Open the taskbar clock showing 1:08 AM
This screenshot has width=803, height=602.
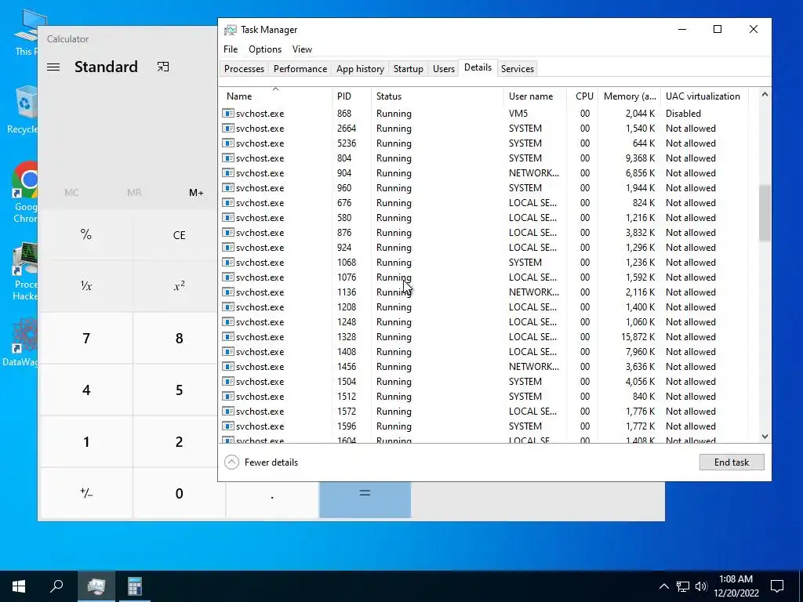point(736,586)
